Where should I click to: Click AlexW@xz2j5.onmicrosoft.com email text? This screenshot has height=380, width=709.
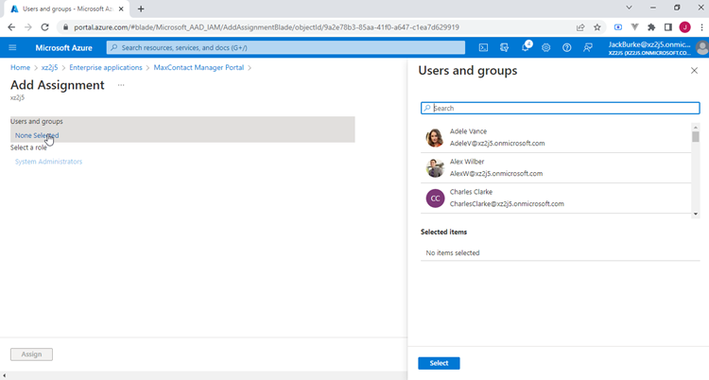496,174
